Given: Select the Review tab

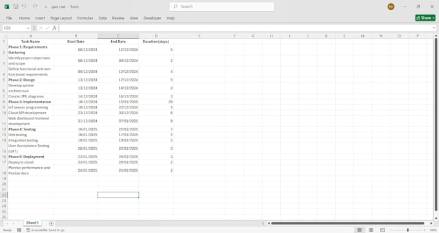Looking at the screenshot, I should (118, 18).
